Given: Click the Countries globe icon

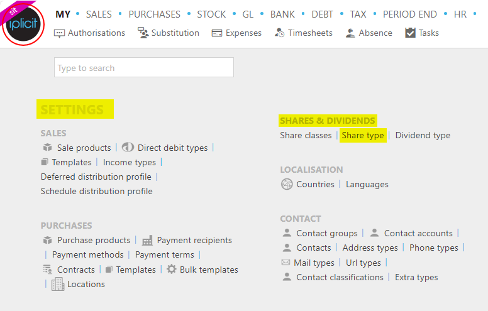Looking at the screenshot, I should 287,184.
